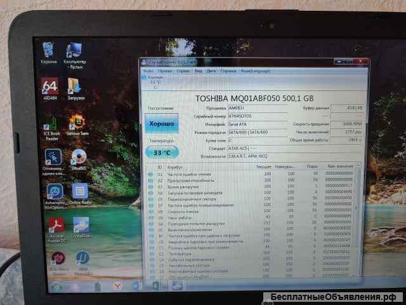The image size is (406, 305).
Task: Select the CrystalDiskInfo taskbar button
Action: (x=177, y=285)
